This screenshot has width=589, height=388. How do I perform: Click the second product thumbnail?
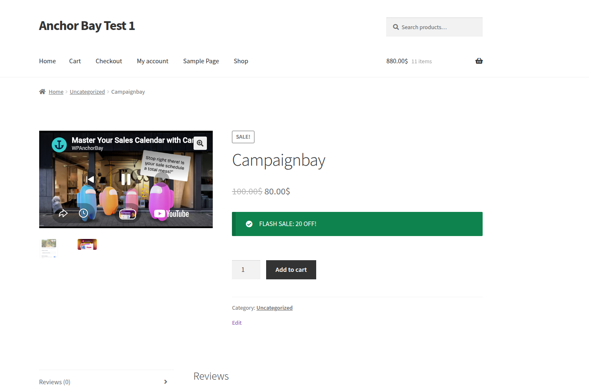coord(87,244)
